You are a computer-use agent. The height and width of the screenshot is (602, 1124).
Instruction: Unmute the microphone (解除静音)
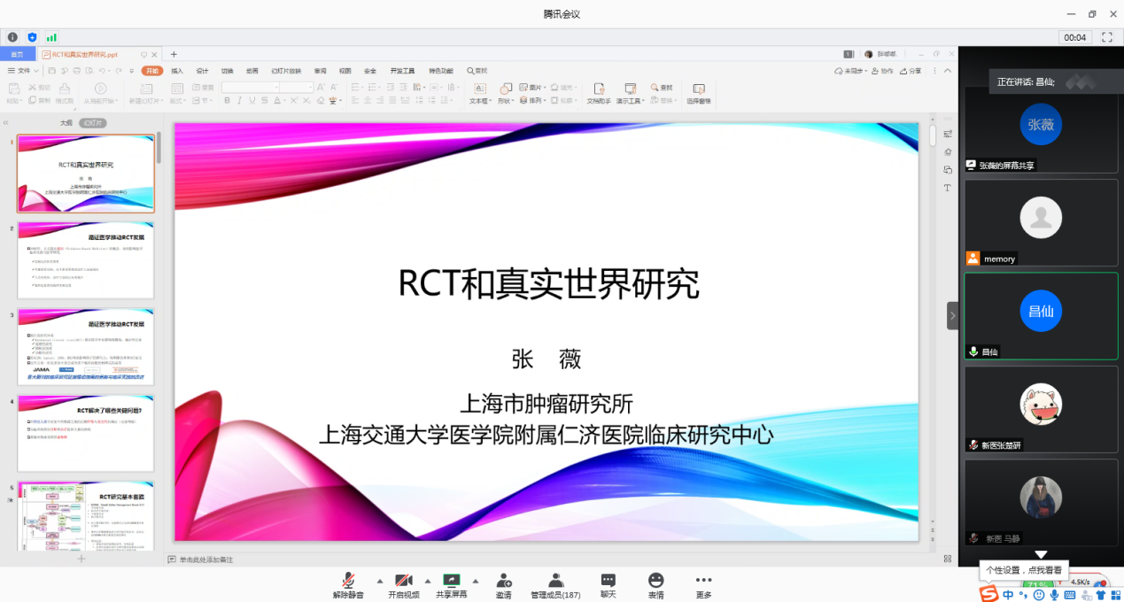coord(349,581)
